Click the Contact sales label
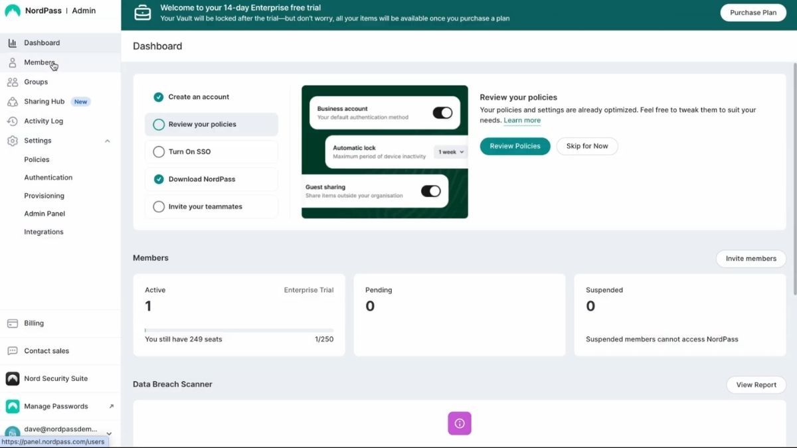The height and width of the screenshot is (448, 797). point(46,351)
